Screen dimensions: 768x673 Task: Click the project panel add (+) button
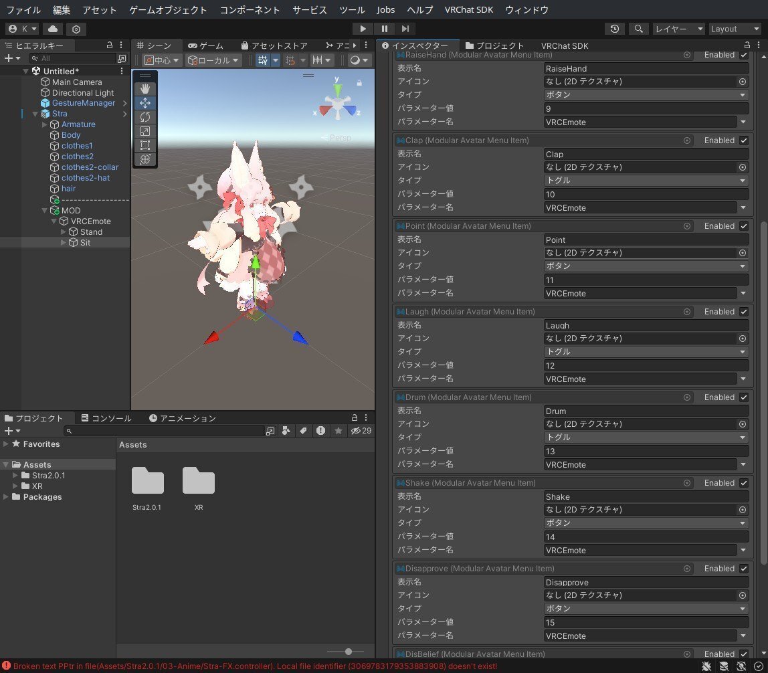point(12,431)
